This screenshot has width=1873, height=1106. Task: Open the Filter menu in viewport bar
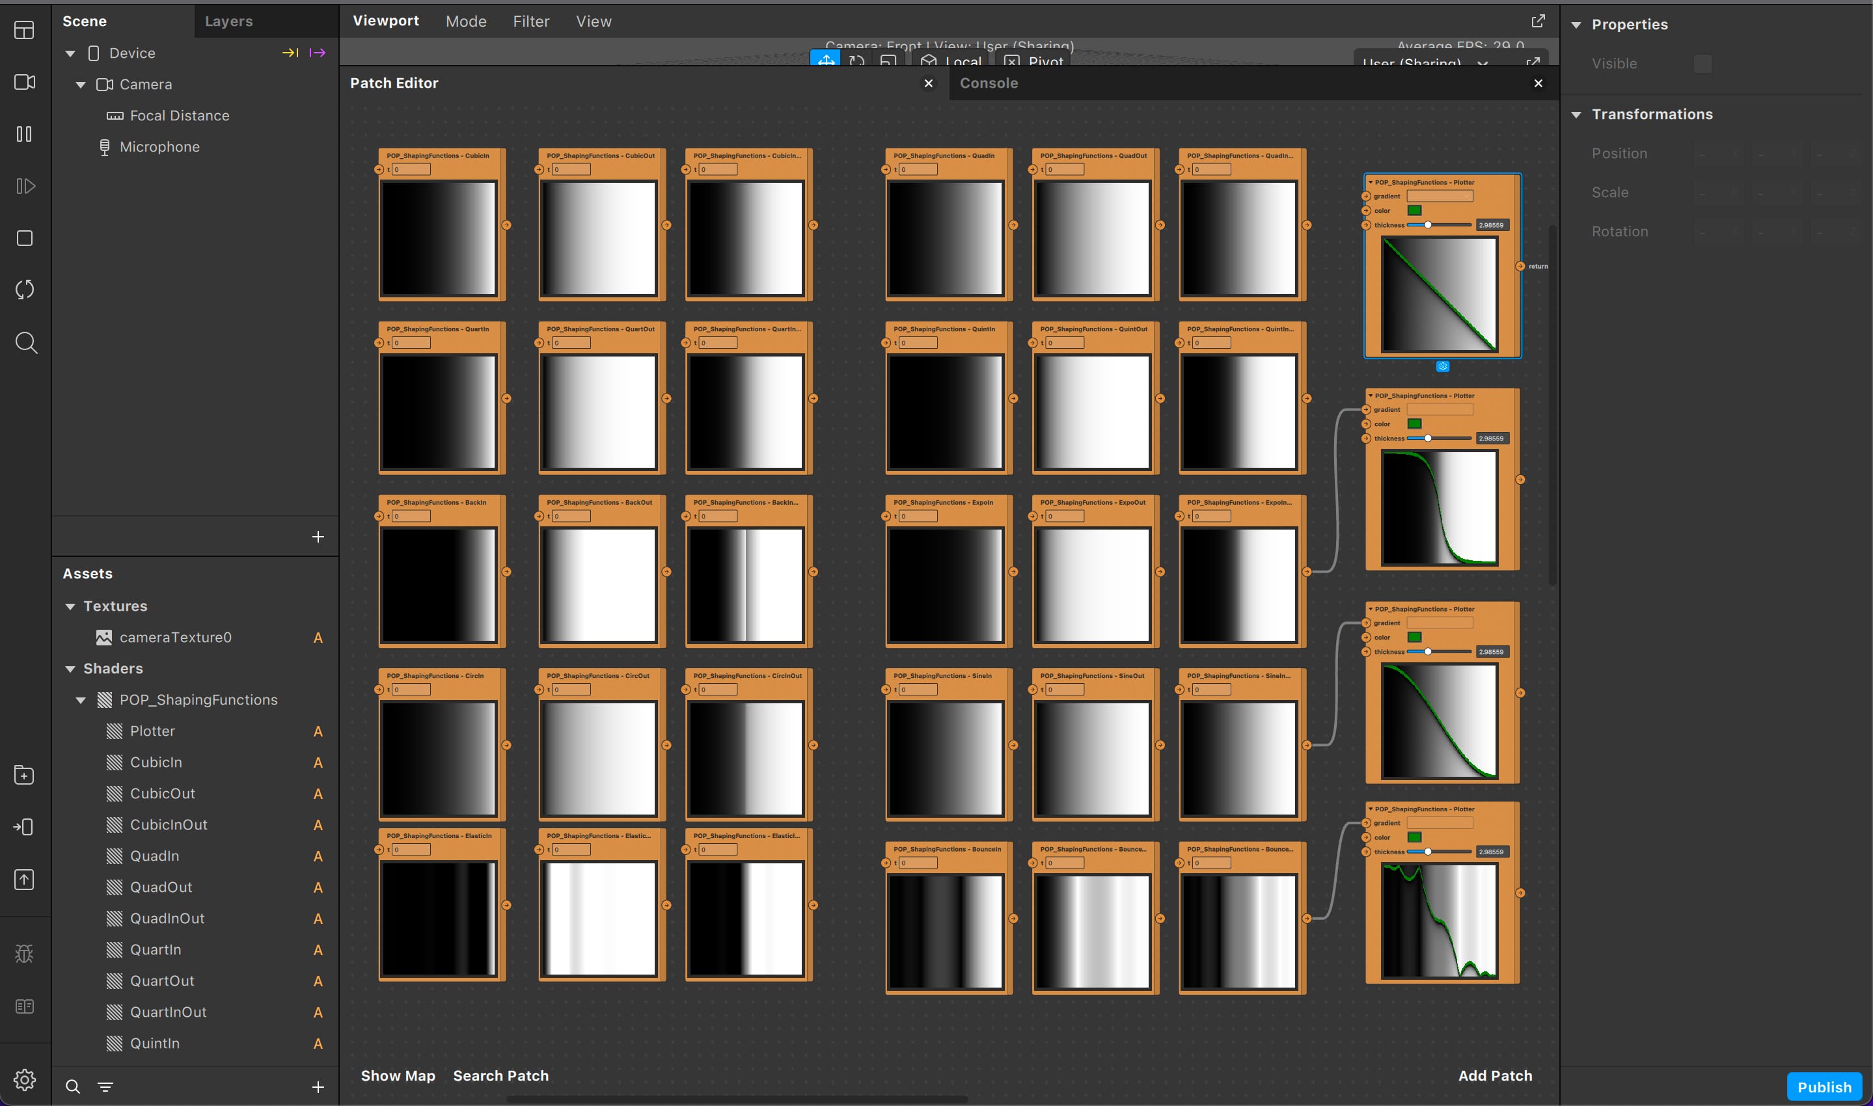[530, 21]
